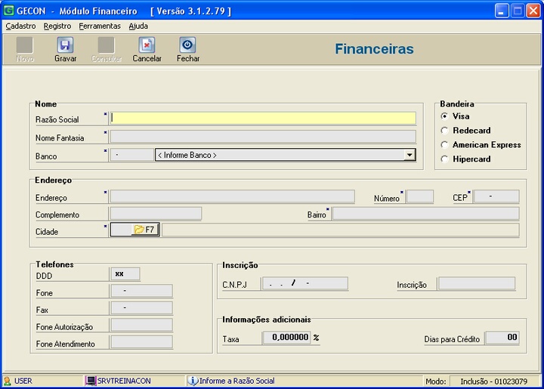Screen dimensions: 544x389
Task: Minimize the GECON window
Action: [x=502, y=11]
